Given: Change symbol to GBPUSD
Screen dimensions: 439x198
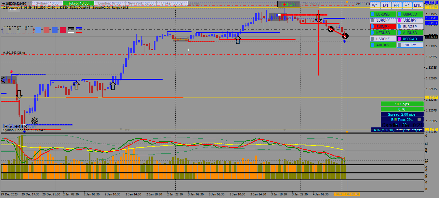Looking at the screenshot, I should pos(410,14).
